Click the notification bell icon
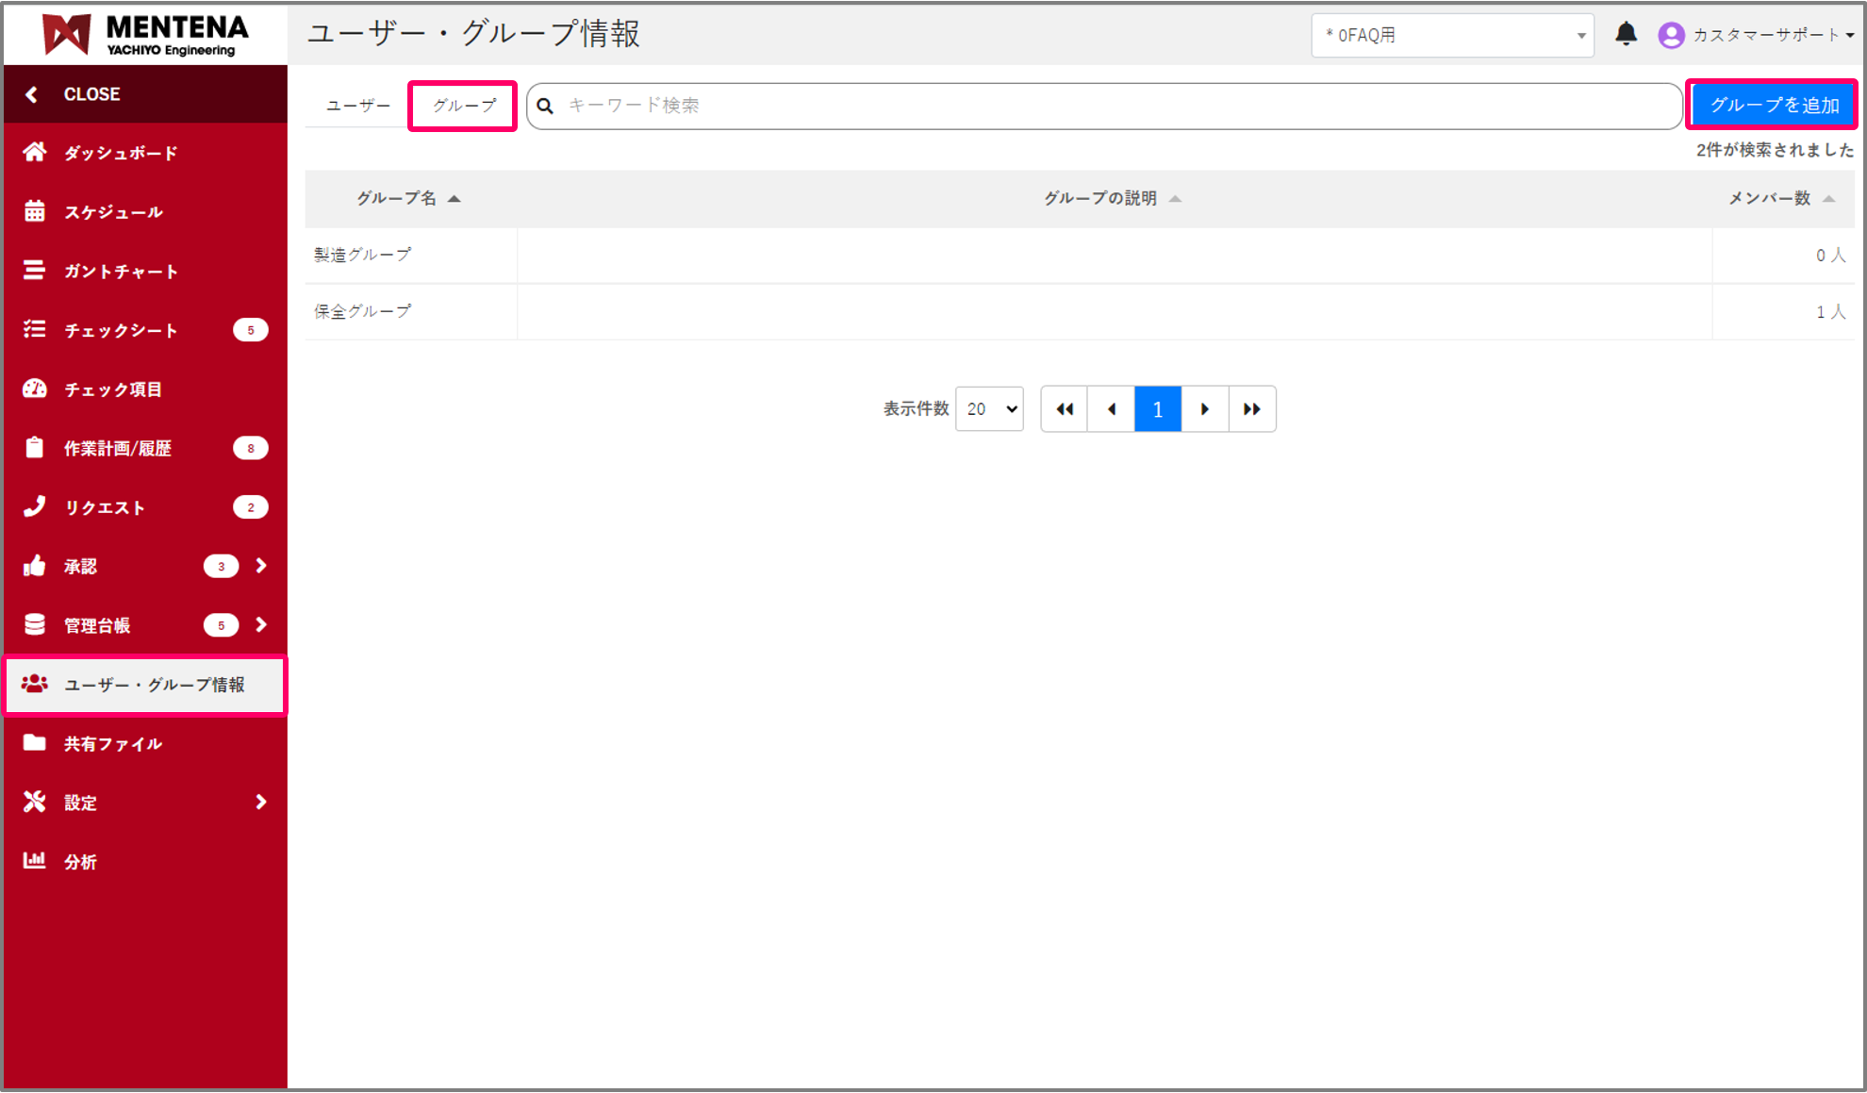Viewport: 1867px width, 1093px height. click(x=1627, y=34)
